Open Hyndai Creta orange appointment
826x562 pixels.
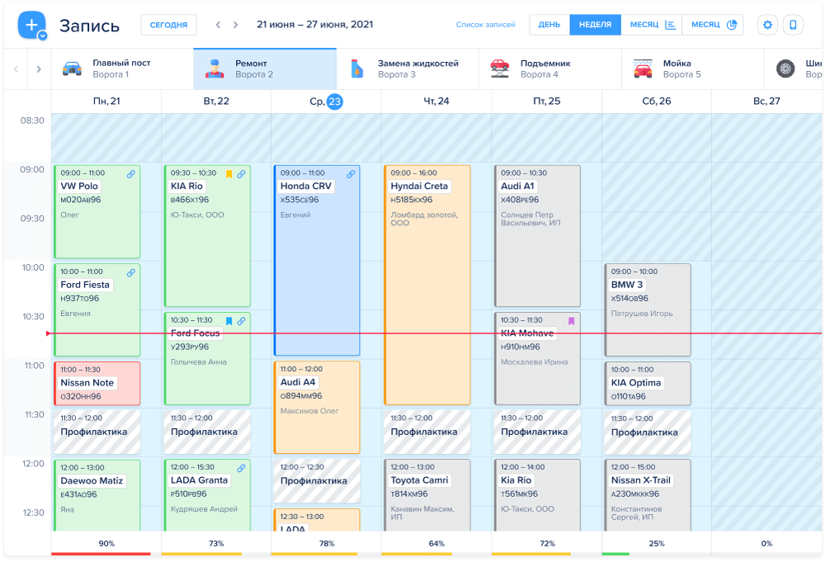pos(427,285)
